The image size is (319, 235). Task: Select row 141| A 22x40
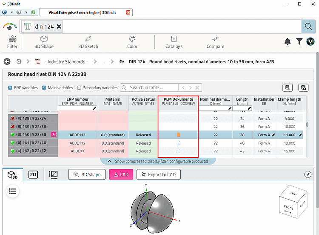coord(33,143)
